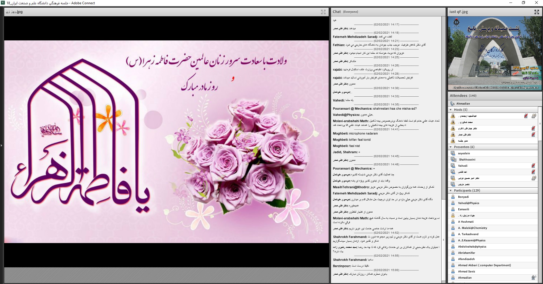543x284 pixels.
Task: Click the Chat (Everyone) pod title
Action: click(345, 12)
